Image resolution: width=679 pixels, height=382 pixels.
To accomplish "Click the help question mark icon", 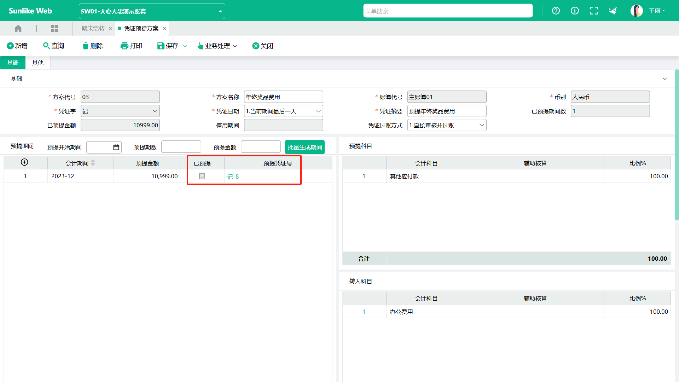I will coord(556,11).
